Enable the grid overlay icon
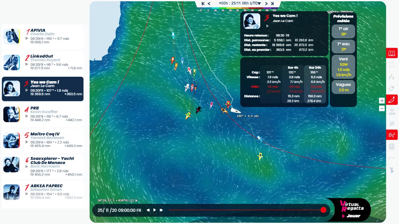The width and height of the screenshot is (399, 224). 392,146
